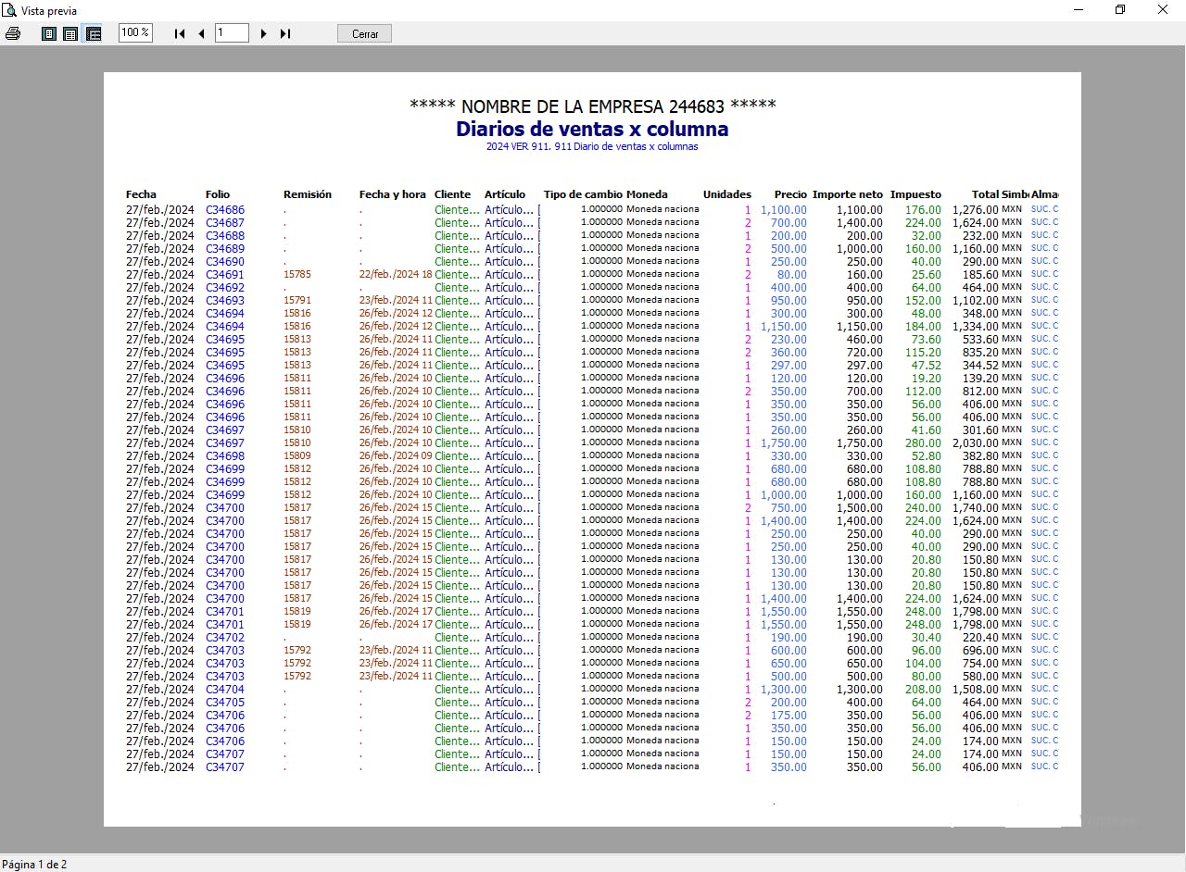
Task: Go to the first page
Action: pyautogui.click(x=180, y=33)
